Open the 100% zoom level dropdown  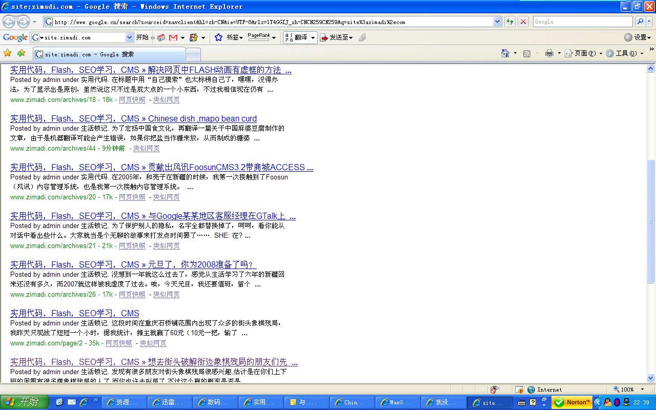click(643, 389)
